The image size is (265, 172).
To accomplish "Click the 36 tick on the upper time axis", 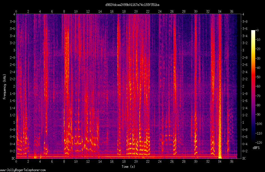I will 232,12.
